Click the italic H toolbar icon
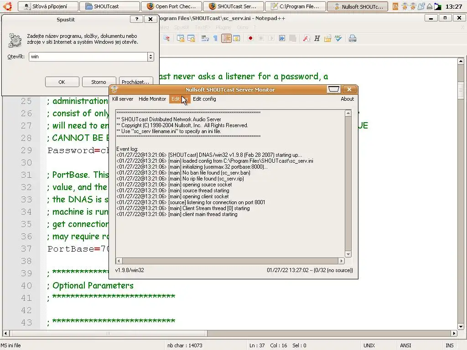Screen dimensions: 467x350 pyautogui.click(x=317, y=38)
